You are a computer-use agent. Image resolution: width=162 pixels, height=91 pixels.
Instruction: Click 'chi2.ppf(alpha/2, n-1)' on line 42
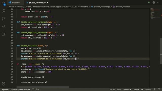click(48, 25)
